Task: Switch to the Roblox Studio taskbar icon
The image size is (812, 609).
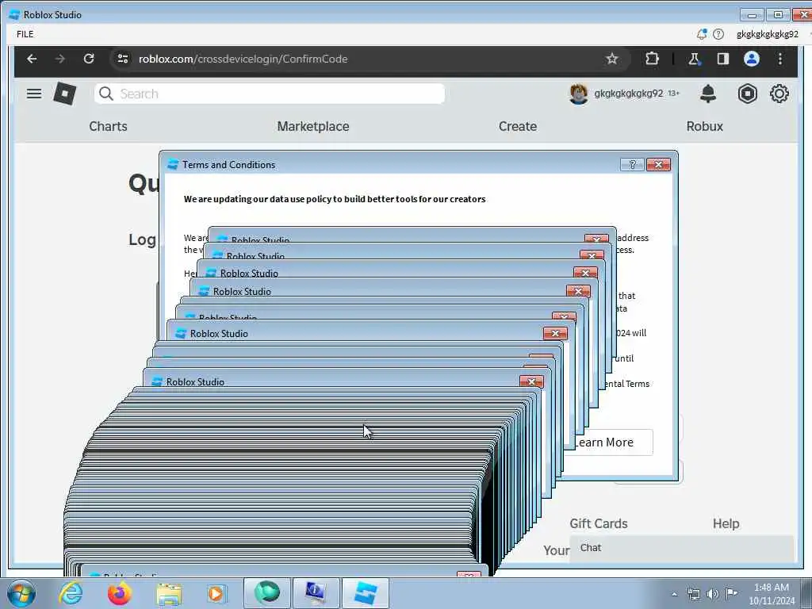Action: tap(365, 593)
